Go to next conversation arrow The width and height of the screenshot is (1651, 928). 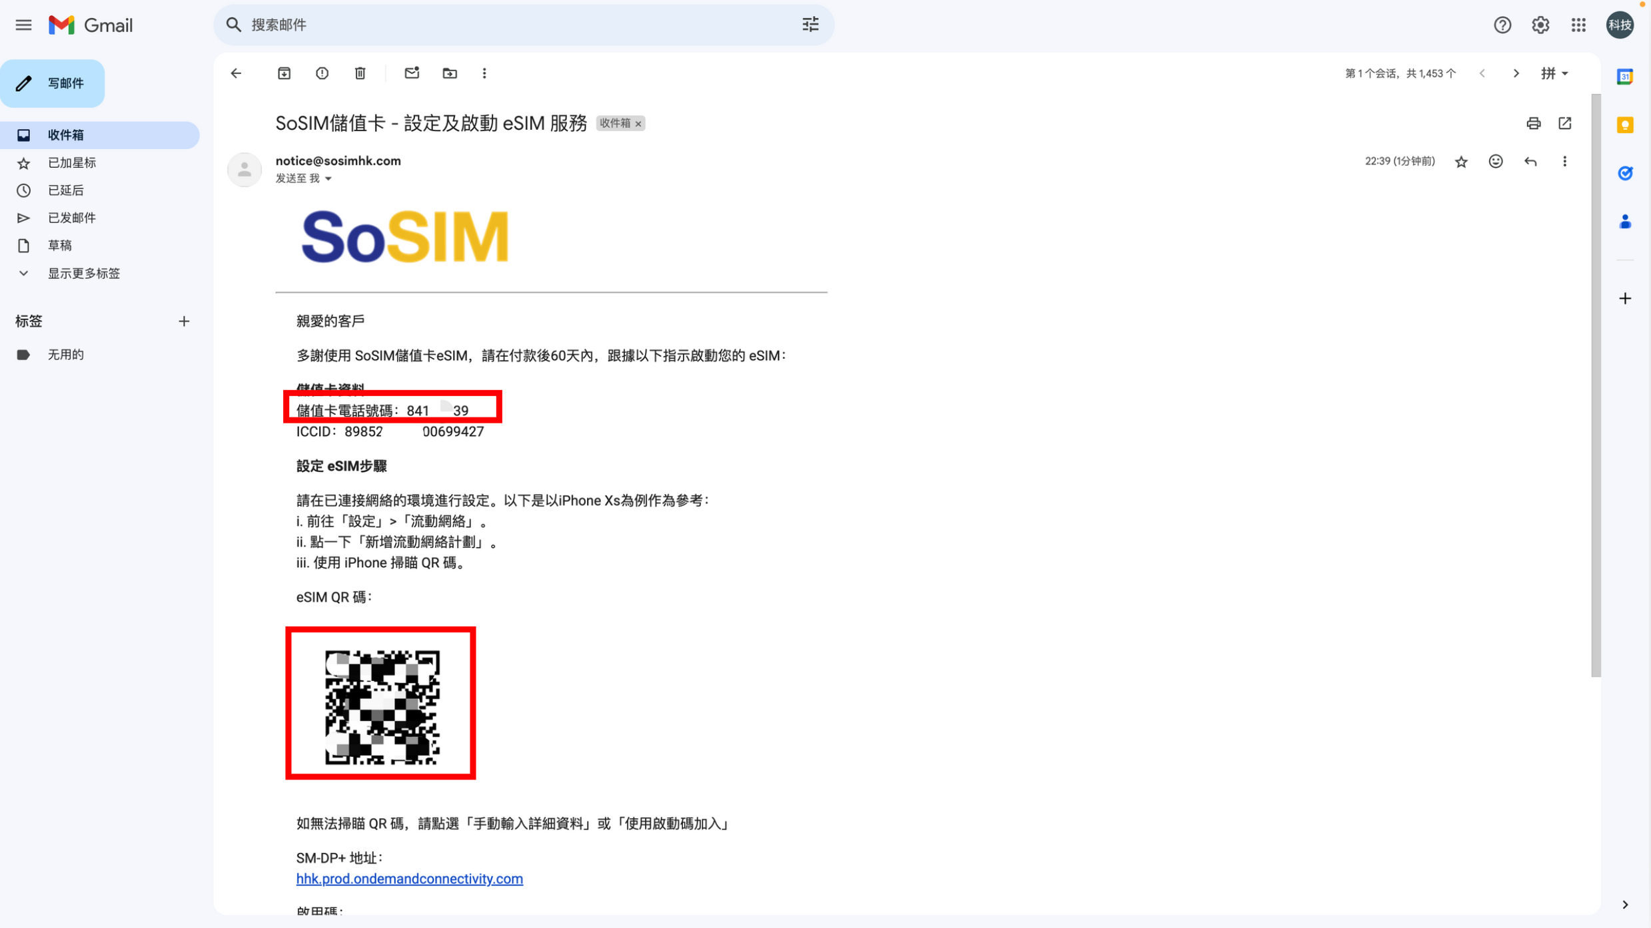point(1516,73)
